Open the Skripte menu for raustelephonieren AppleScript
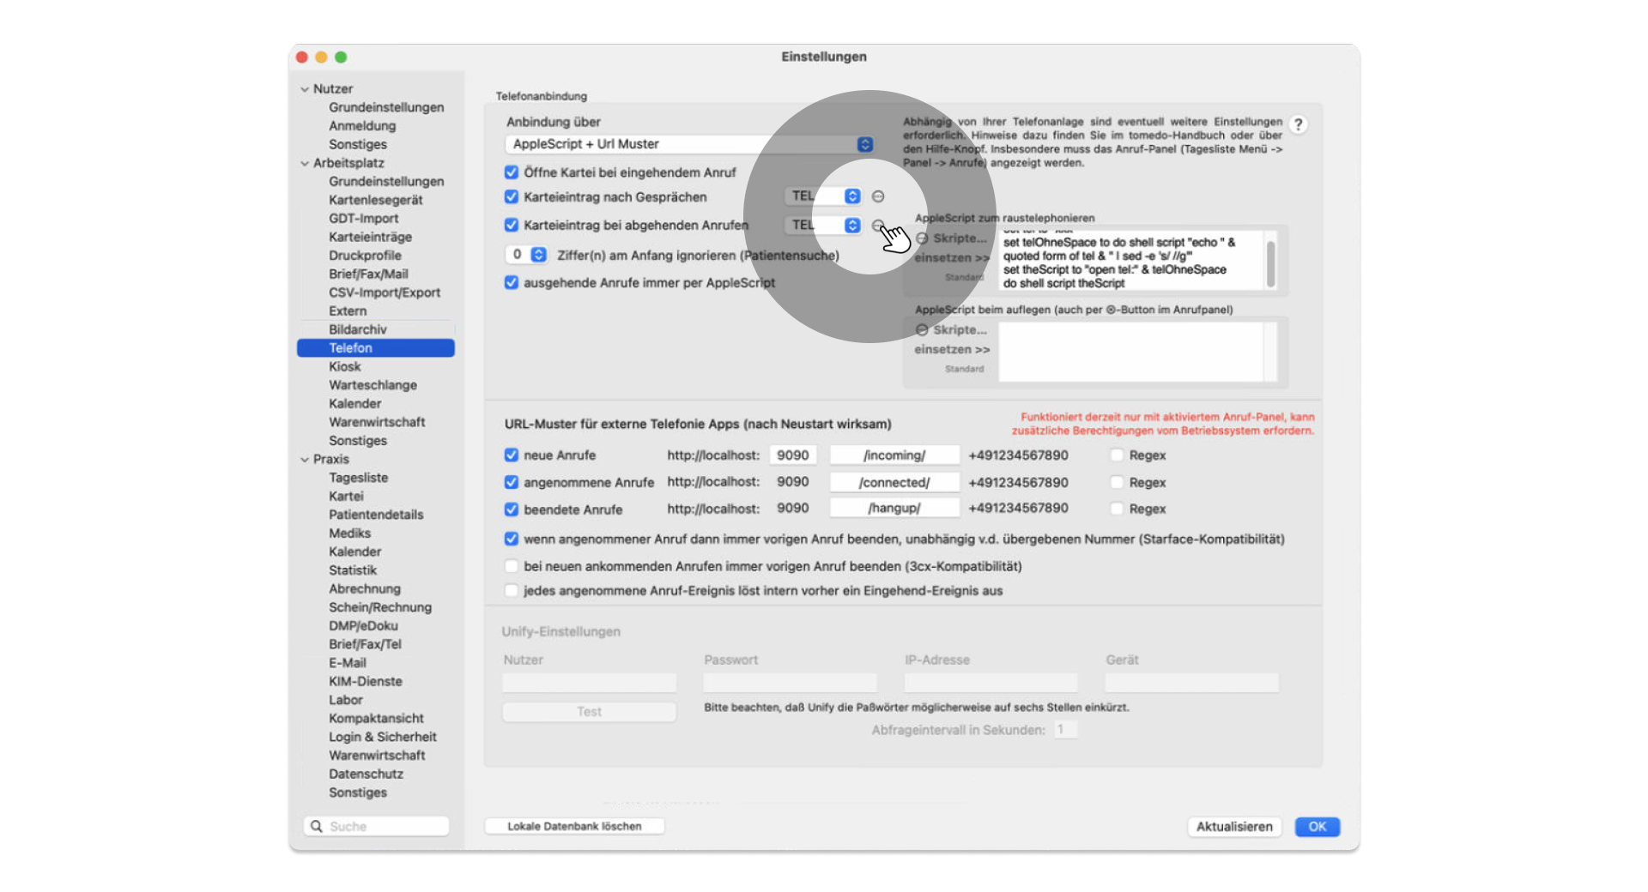1648x892 pixels. [951, 238]
